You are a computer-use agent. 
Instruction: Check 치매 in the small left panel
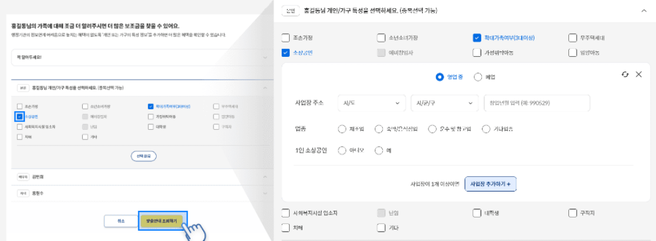click(x=20, y=137)
